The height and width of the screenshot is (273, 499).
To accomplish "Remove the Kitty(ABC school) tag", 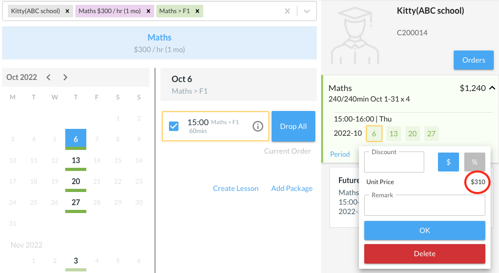I will point(67,11).
